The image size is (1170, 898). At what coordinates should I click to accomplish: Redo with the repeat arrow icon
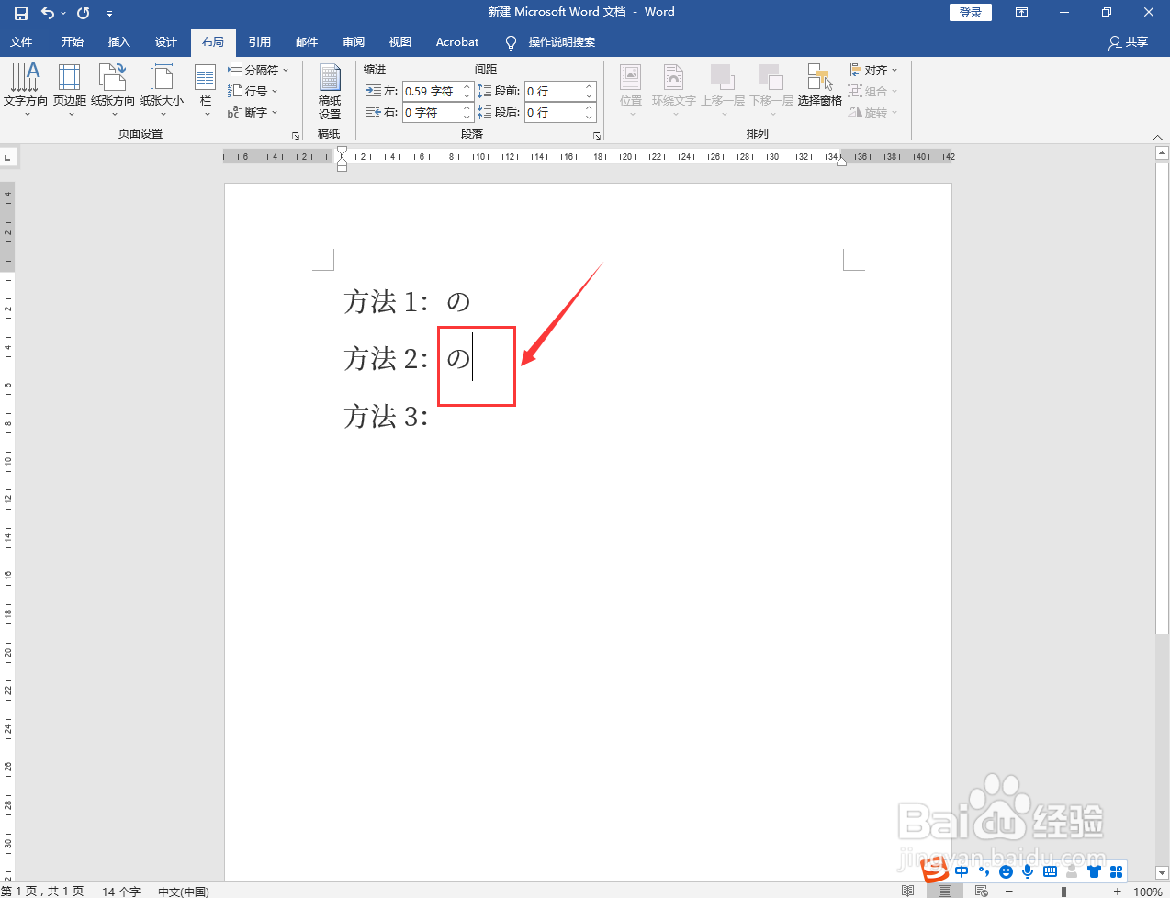(x=84, y=13)
